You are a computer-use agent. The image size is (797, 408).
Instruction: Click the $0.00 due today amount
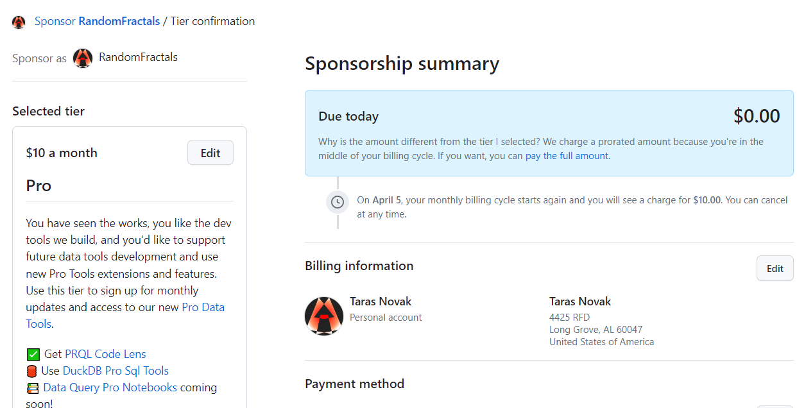click(x=757, y=116)
